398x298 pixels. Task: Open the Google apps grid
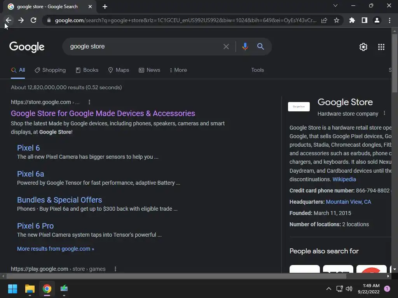click(x=381, y=47)
